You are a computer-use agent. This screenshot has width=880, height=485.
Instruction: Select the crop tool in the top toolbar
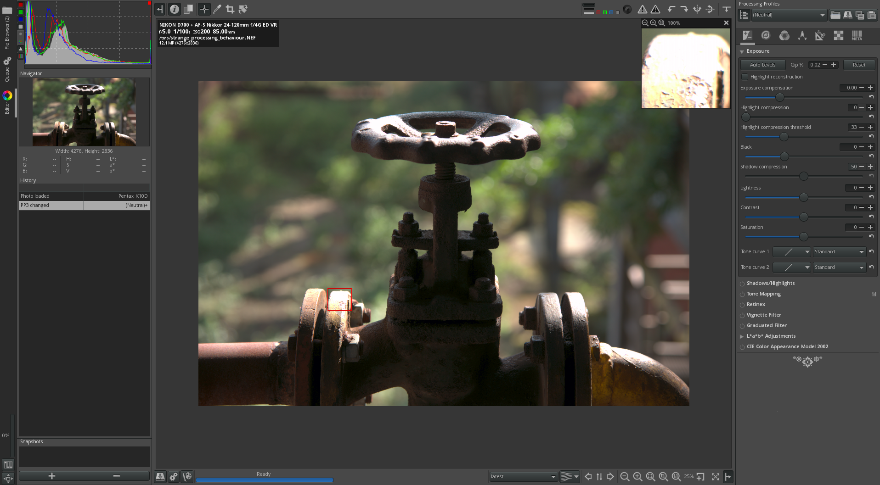coord(230,9)
